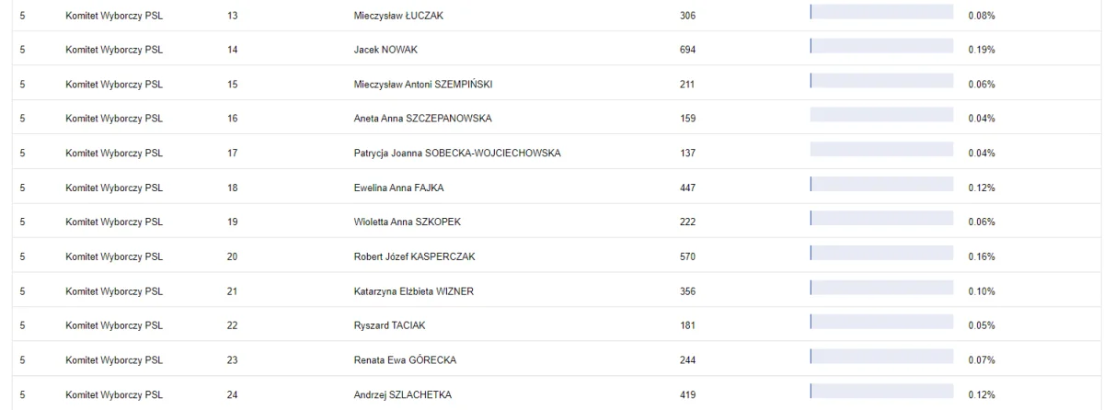Viewport: 1104px width, 410px height.
Task: Click Komitet Wyborczy PSL in row 13
Action: pyautogui.click(x=114, y=16)
